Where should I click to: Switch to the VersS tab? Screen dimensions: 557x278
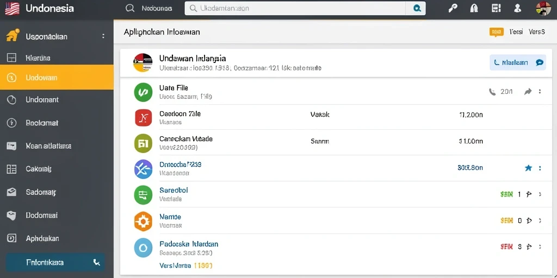point(537,32)
